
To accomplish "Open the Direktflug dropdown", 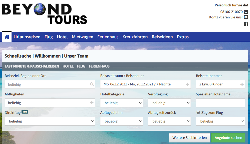I will 50,121.
